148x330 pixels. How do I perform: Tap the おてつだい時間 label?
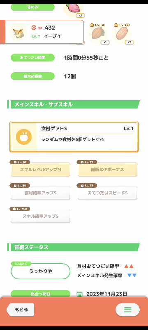pos(33,57)
